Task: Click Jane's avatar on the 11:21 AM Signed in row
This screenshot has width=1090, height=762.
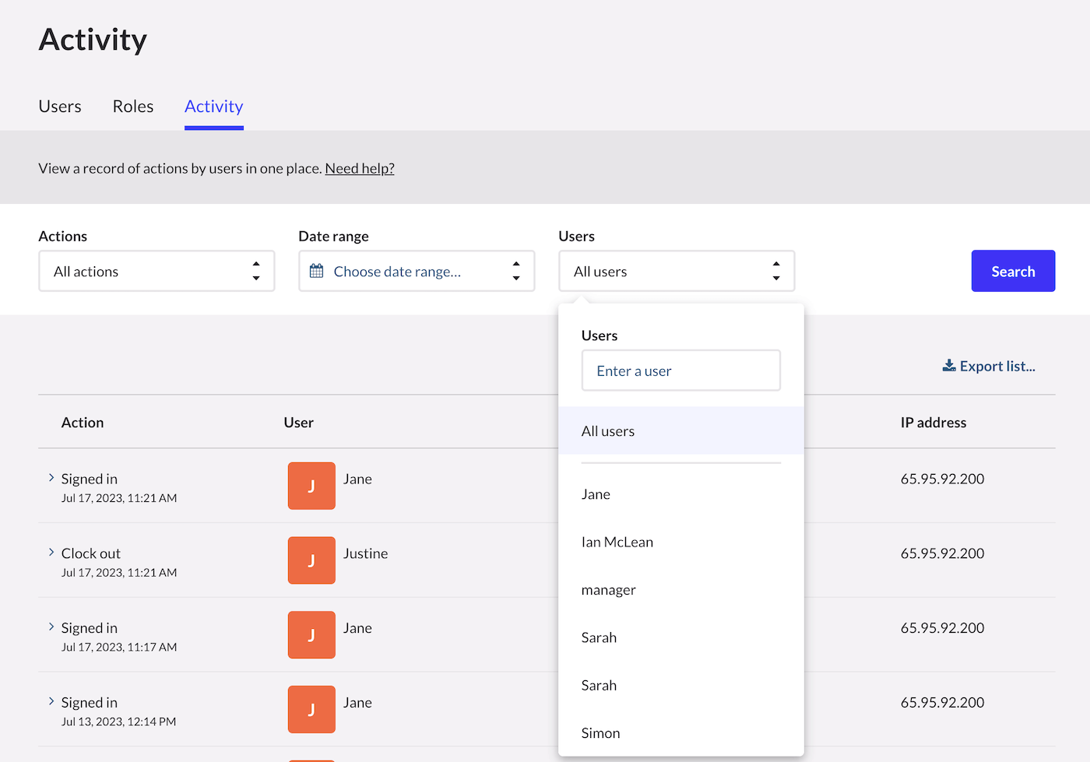Action: 311,486
